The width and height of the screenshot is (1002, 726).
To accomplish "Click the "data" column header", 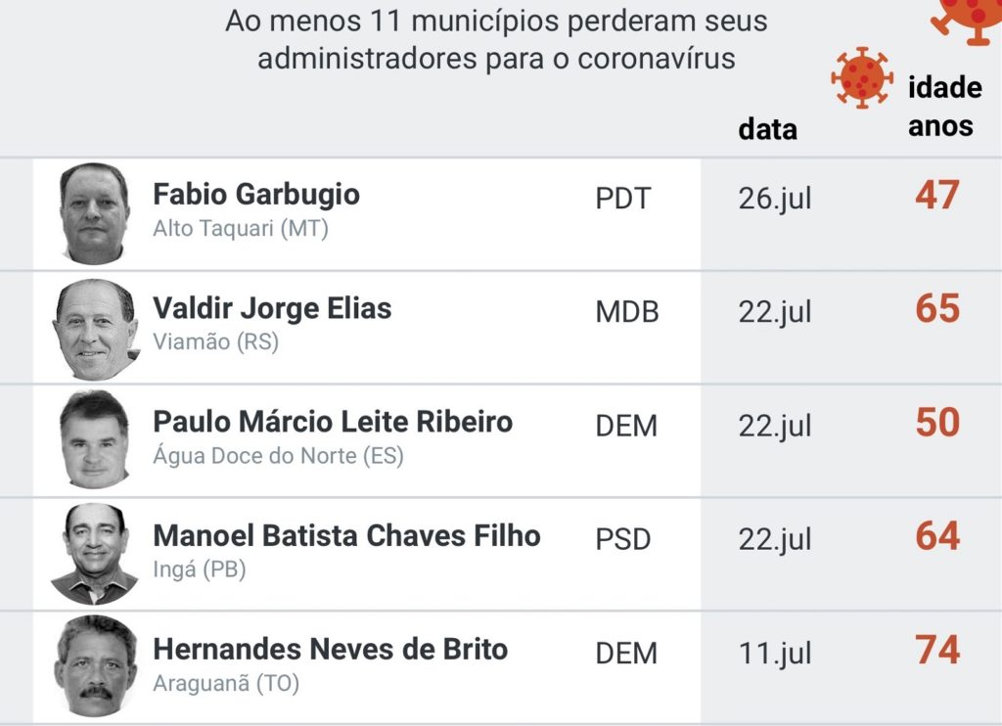I will pos(767,129).
